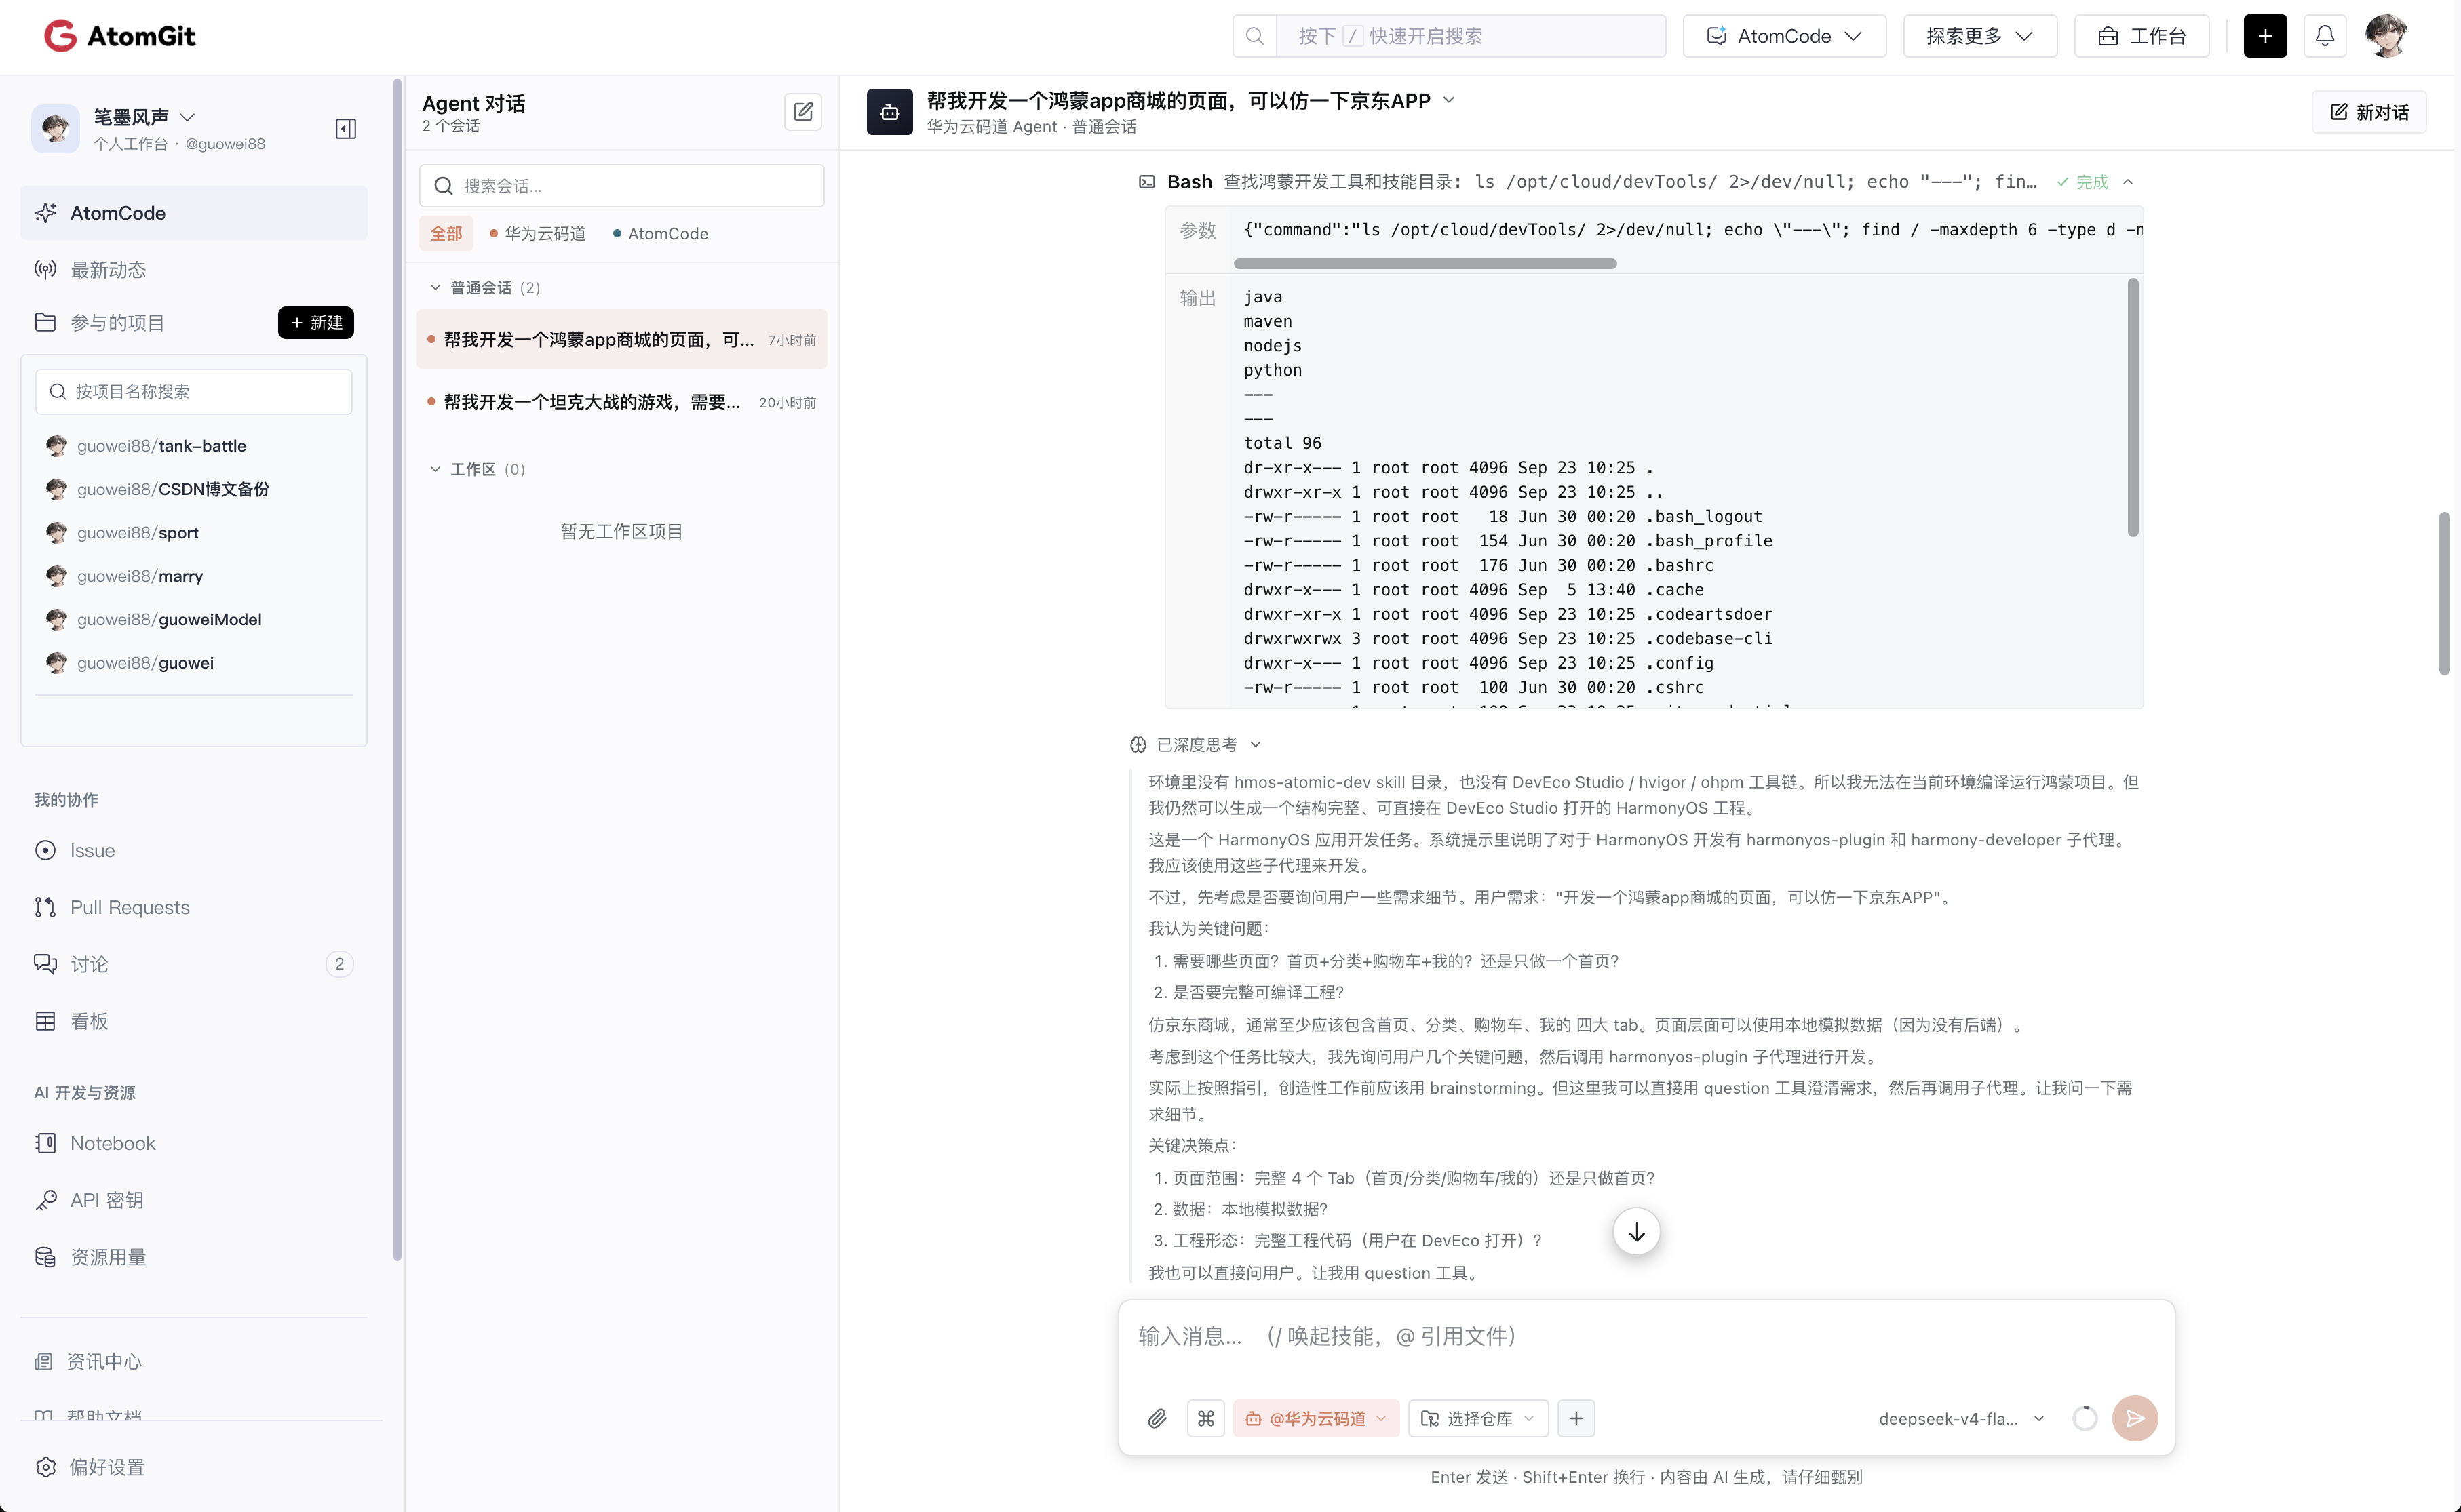Screen dimensions: 2461x1512
Task: Click the attachment paperclip icon
Action: pos(1157,1418)
